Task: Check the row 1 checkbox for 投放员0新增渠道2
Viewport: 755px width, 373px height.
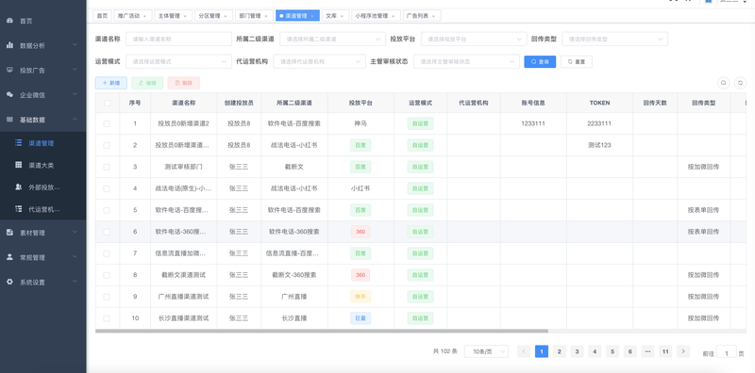Action: (107, 123)
